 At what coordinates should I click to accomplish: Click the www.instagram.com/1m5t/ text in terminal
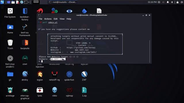83,52
